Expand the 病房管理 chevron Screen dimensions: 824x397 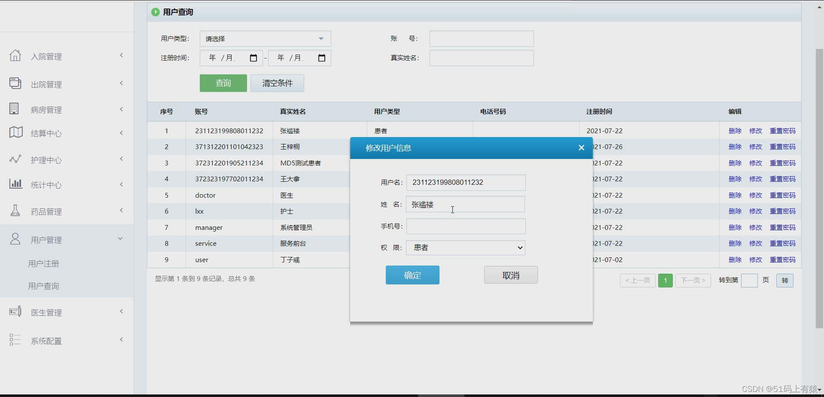click(x=122, y=110)
